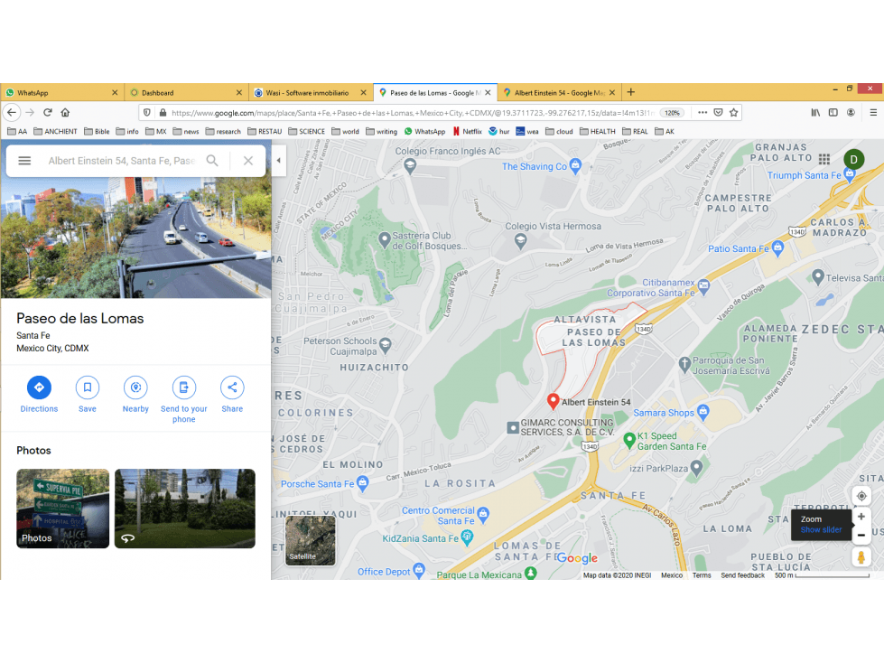Save Paseo de las Lomas place
884x663 pixels.
click(88, 388)
